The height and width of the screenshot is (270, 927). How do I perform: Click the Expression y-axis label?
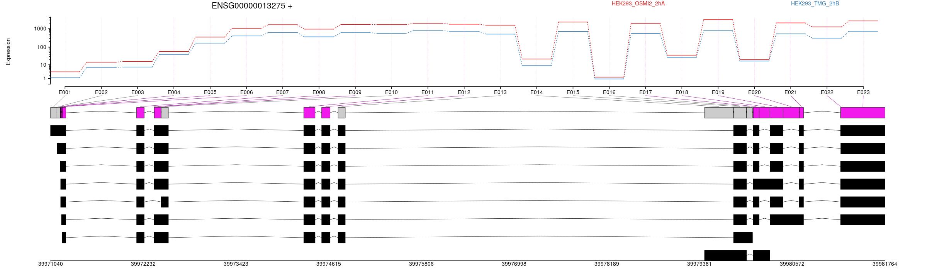[x=8, y=51]
